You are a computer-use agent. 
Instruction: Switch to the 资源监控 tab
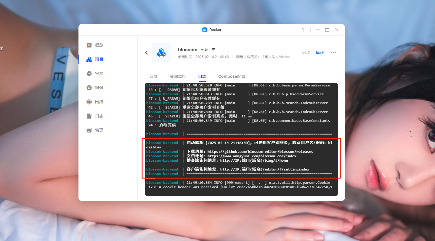tap(178, 76)
